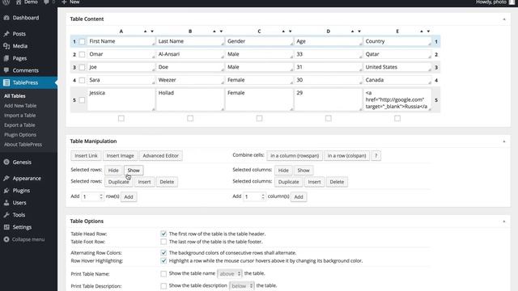Select column A checkbox below table
This screenshot has width=518, height=291.
pos(121,118)
